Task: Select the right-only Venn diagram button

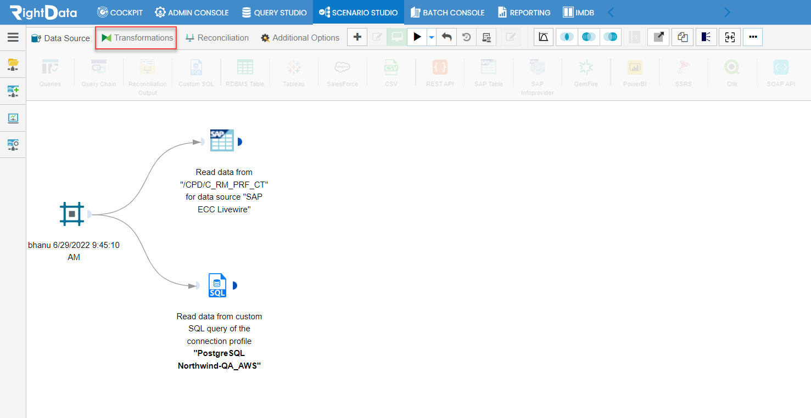Action: point(611,37)
